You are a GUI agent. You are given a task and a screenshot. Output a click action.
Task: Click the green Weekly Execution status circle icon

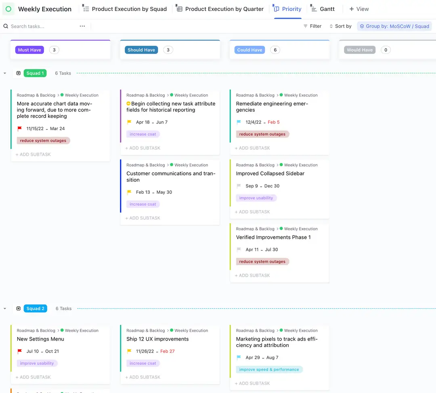[8, 9]
